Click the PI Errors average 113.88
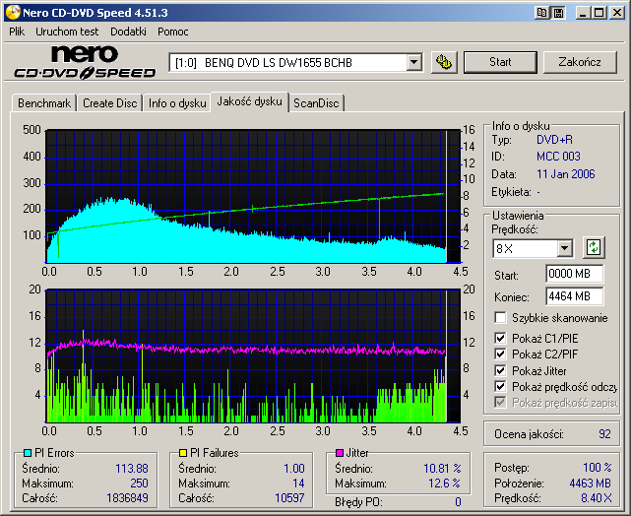Screen dimensions: 631x516 tap(132, 469)
